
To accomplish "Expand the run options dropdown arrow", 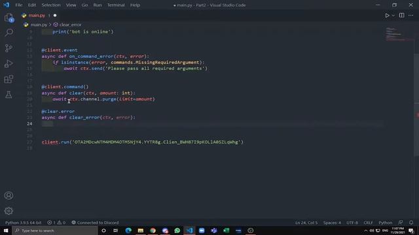I will 393,16.
